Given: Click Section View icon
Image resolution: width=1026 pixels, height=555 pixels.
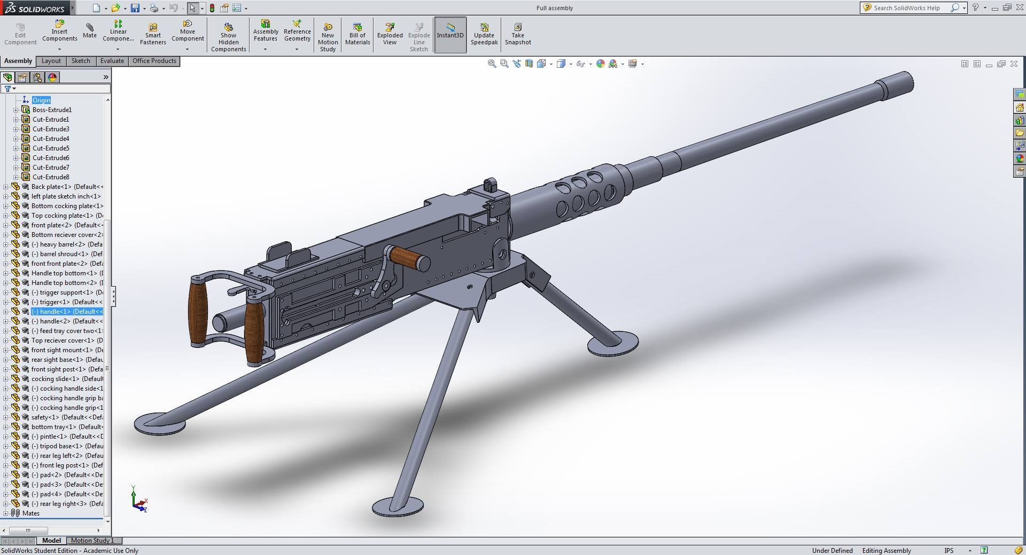Looking at the screenshot, I should click(x=528, y=64).
